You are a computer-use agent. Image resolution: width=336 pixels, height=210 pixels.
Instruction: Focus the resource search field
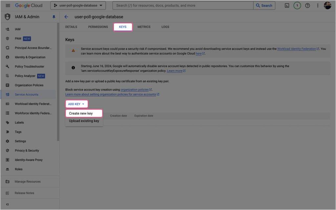coord(183,5)
